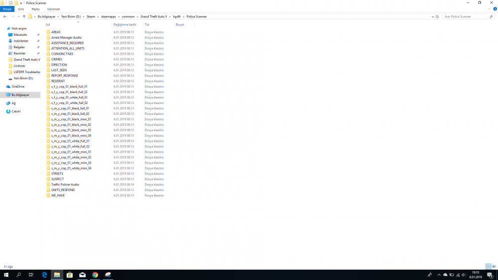The width and height of the screenshot is (498, 280).
Task: Click the Forward navigation arrow
Action: tap(12, 16)
